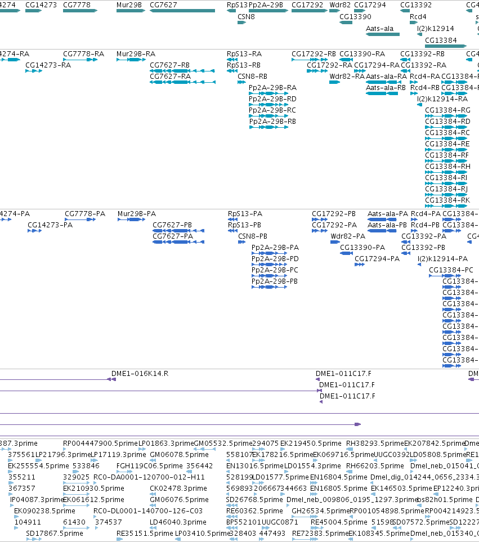Screen dimensions: 479x542
Task: Click transcript Mur29B-RA
Action: pos(136,54)
